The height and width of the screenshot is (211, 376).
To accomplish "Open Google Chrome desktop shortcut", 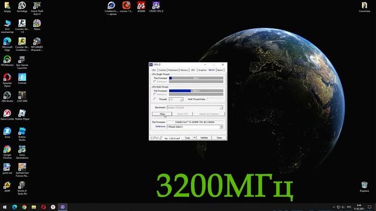I will pyautogui.click(x=7, y=152).
